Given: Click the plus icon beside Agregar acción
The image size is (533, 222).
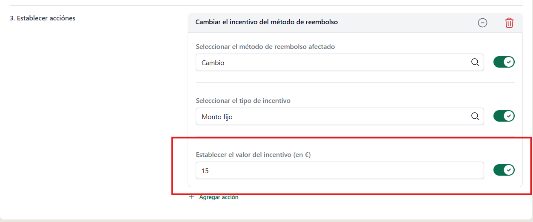Looking at the screenshot, I should pos(191,197).
